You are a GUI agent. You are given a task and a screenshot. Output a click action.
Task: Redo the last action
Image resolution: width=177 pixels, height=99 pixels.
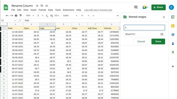12,16
